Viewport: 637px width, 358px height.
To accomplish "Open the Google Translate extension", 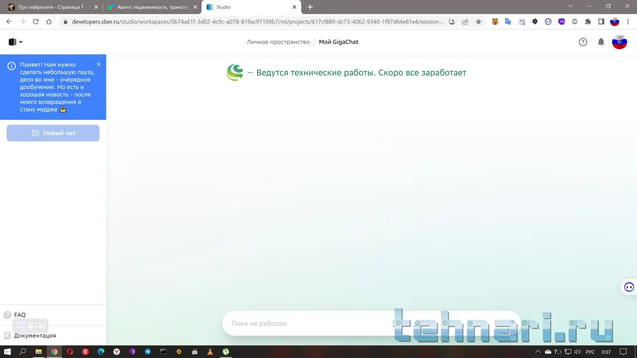I will [x=508, y=22].
